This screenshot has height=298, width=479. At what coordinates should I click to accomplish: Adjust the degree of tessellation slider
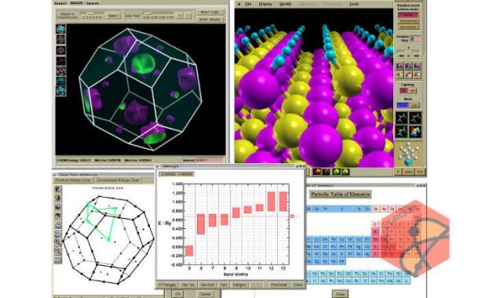coord(92,14)
